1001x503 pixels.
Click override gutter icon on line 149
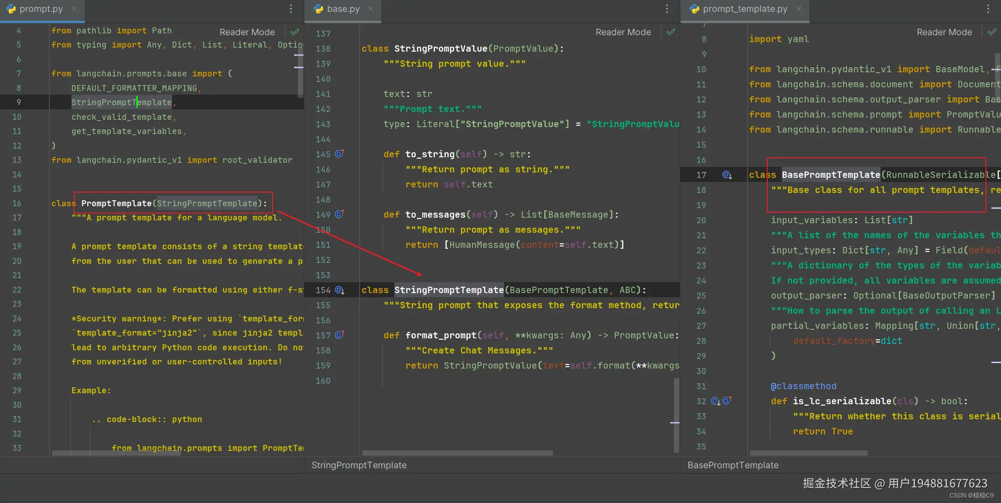[x=339, y=214]
